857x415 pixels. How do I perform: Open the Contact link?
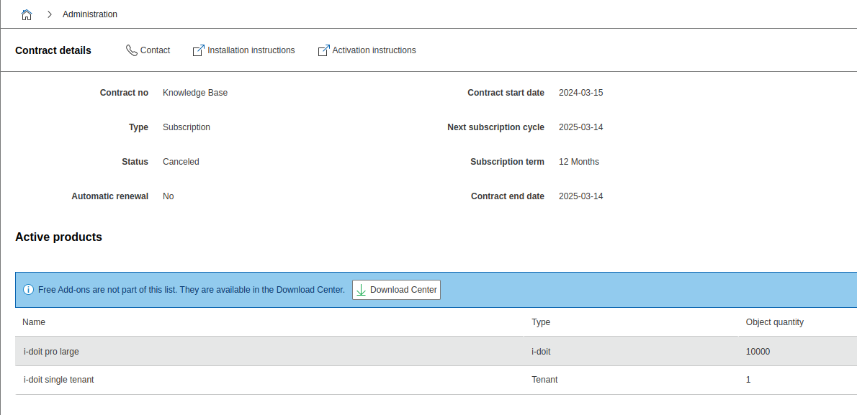pos(156,50)
